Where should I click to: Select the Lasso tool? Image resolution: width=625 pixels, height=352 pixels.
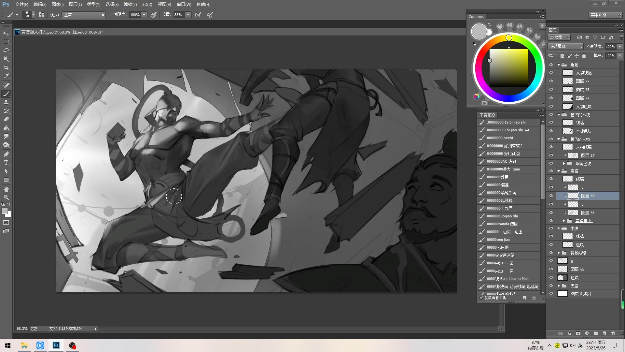click(6, 51)
